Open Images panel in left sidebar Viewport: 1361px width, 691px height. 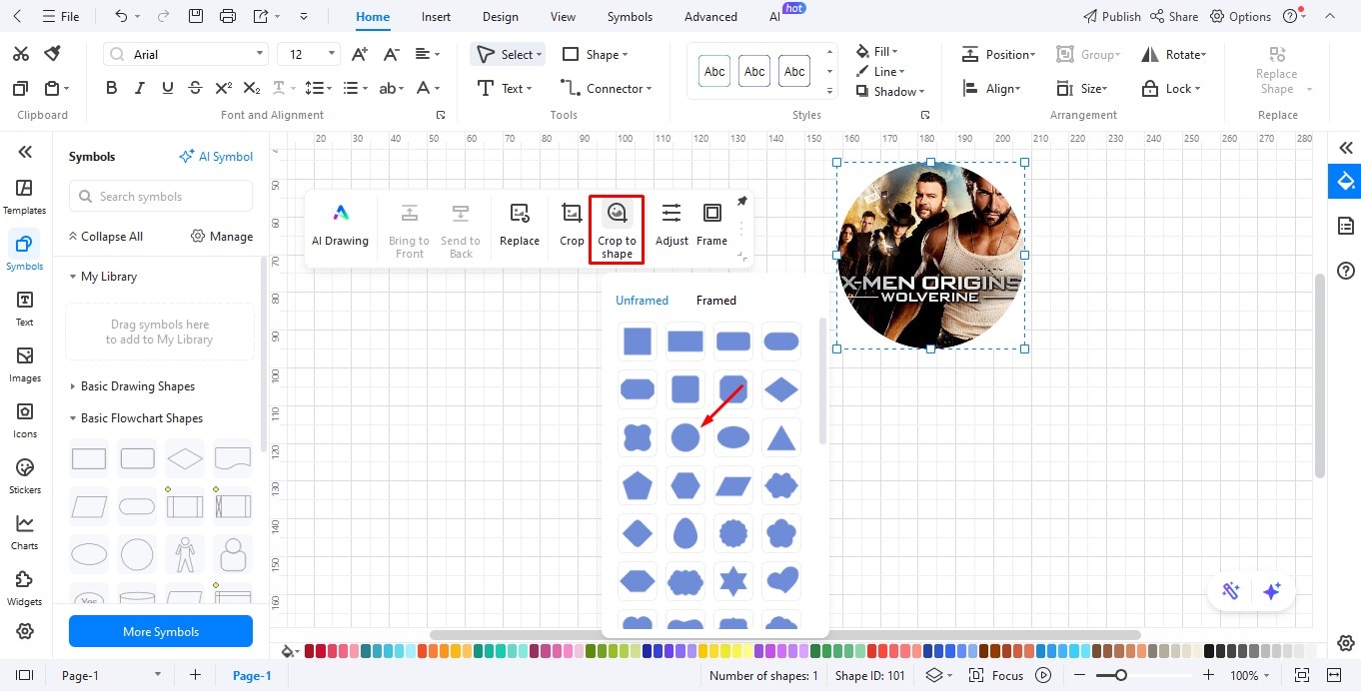tap(25, 364)
